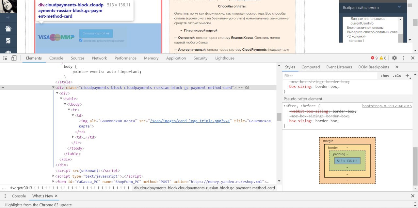Screen dimensions: 418x208
Task: Collapse the expanded <td> node with img
Action: 73,115
